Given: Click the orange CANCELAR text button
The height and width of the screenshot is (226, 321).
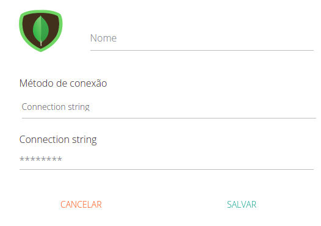Looking at the screenshot, I should tap(81, 205).
